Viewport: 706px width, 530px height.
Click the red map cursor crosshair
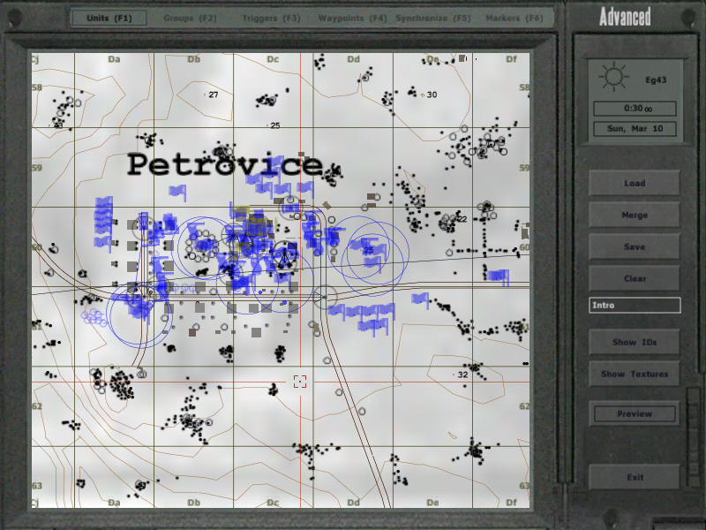pyautogui.click(x=300, y=381)
